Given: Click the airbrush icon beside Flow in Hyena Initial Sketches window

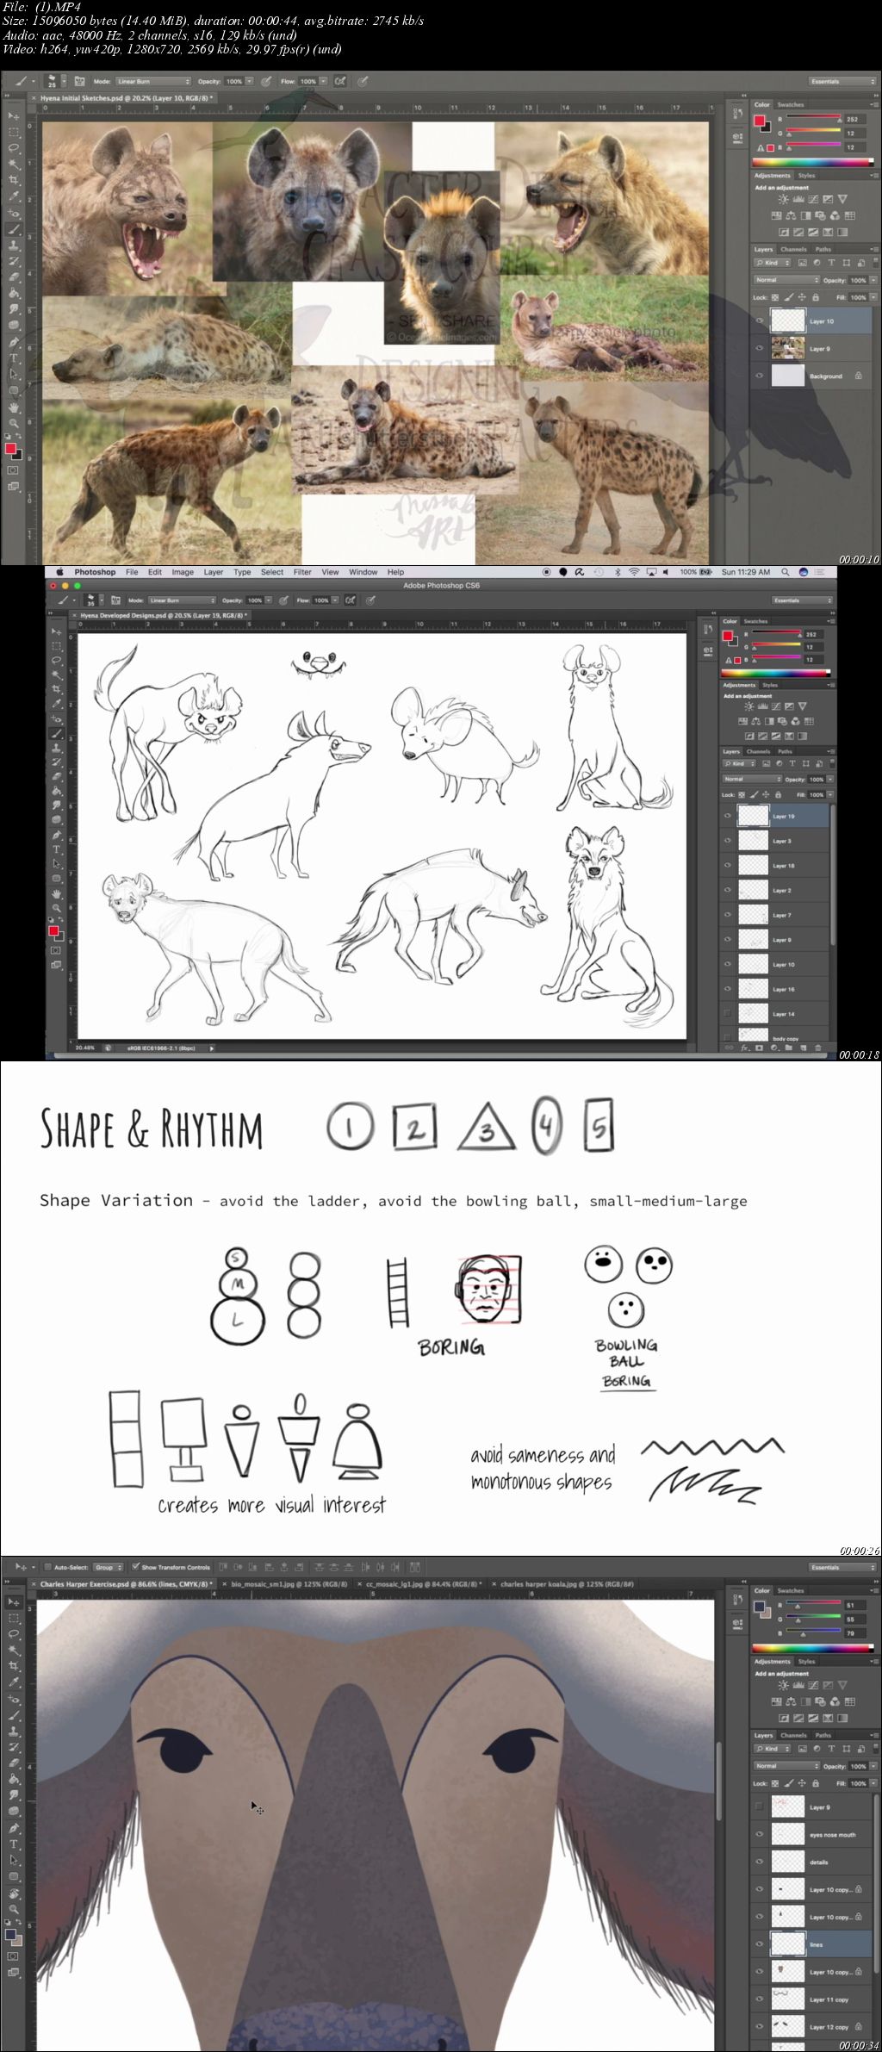Looking at the screenshot, I should 340,81.
